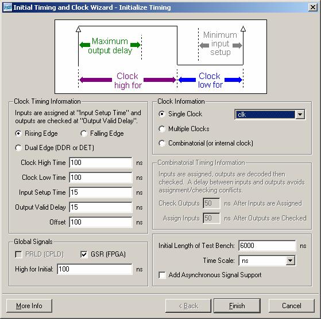Open More Info help

[29, 306]
